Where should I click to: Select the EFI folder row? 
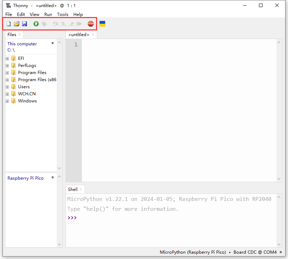(31, 58)
